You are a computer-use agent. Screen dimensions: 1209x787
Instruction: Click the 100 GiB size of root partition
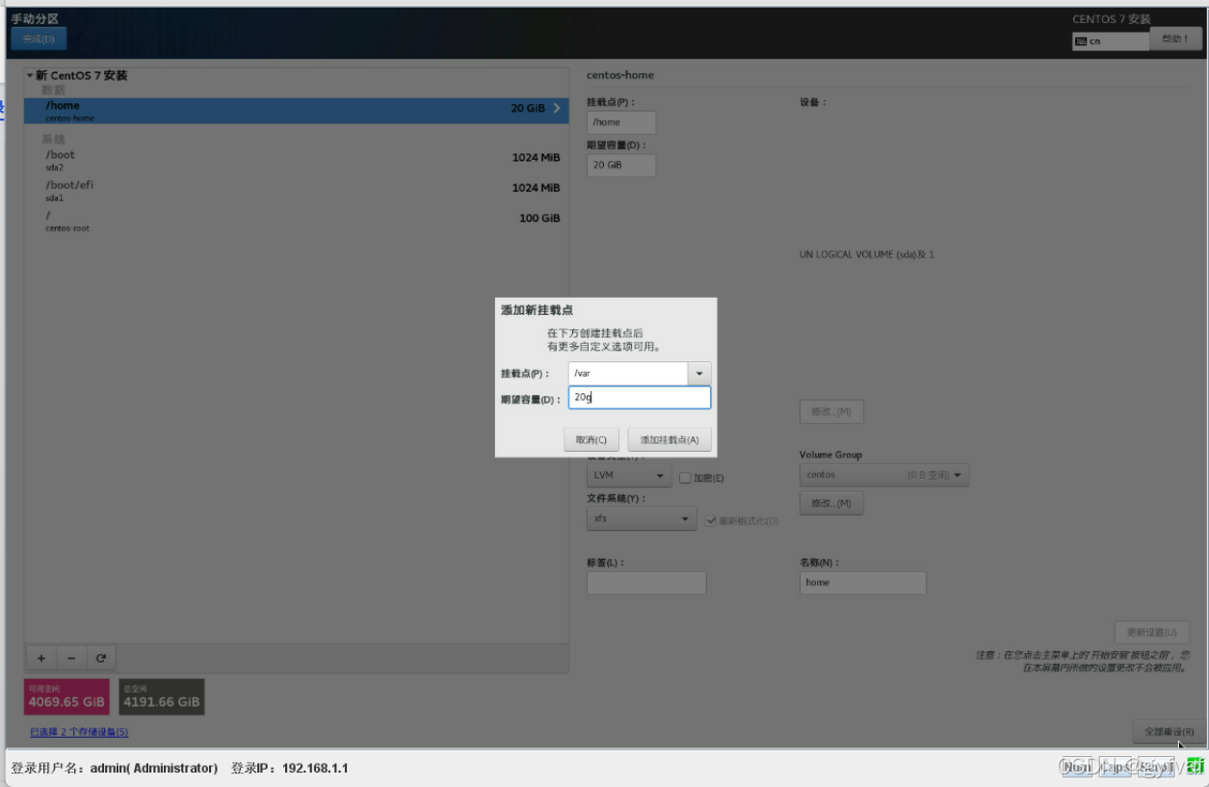tap(539, 219)
